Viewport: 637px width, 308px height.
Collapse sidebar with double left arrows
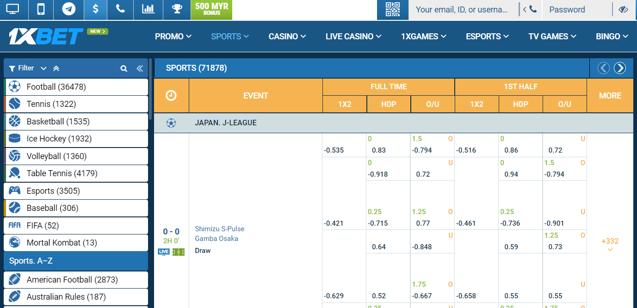140,68
